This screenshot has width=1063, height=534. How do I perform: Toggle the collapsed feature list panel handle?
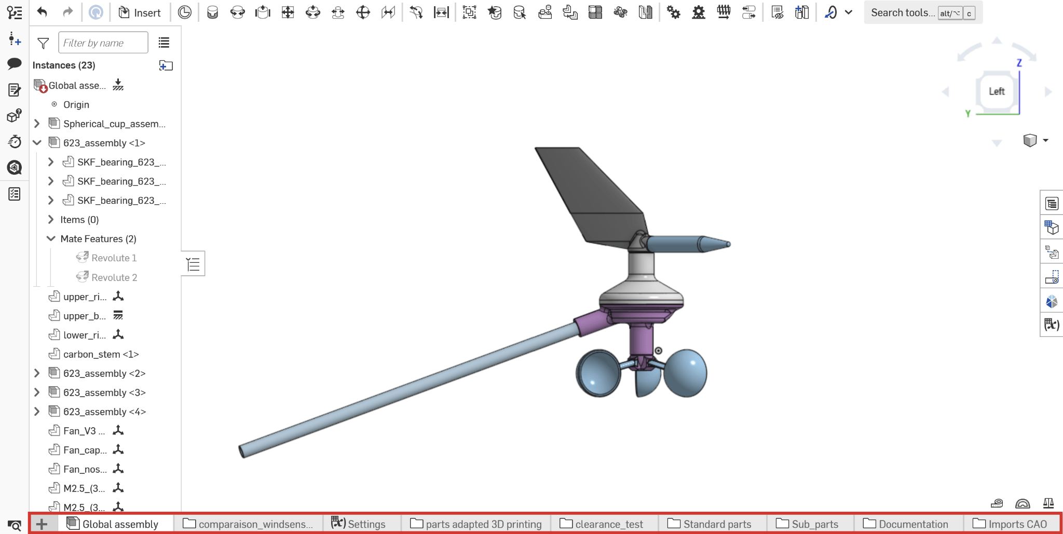point(193,264)
